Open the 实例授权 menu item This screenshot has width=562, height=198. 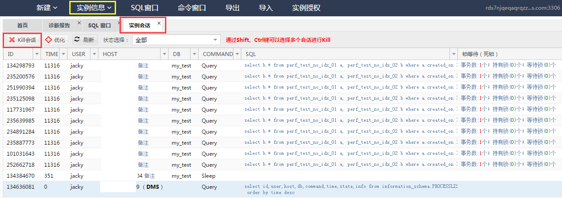tap(306, 8)
